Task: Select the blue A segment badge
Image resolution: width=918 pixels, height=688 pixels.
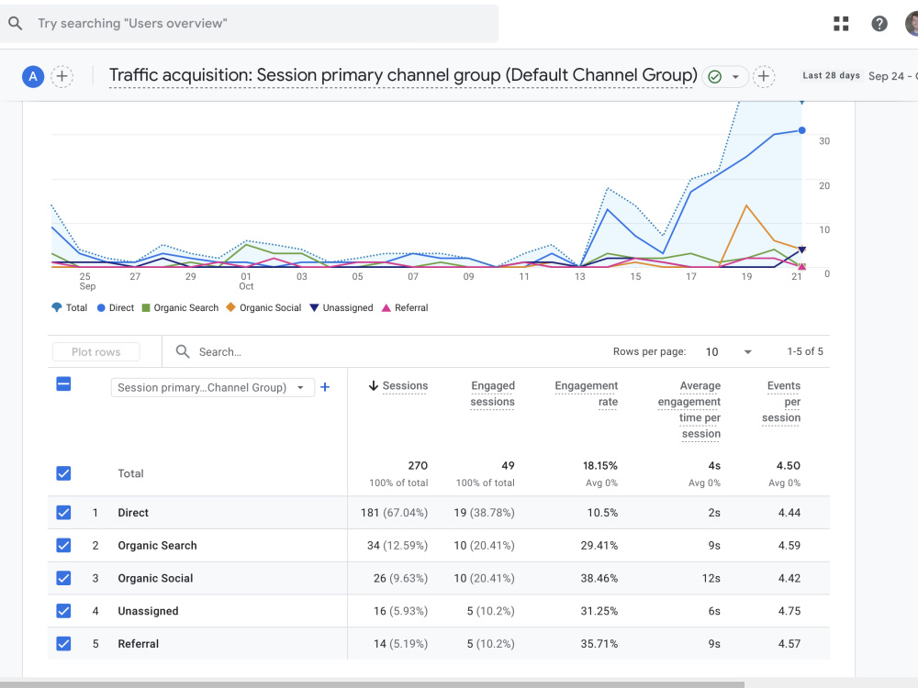Action: click(33, 76)
